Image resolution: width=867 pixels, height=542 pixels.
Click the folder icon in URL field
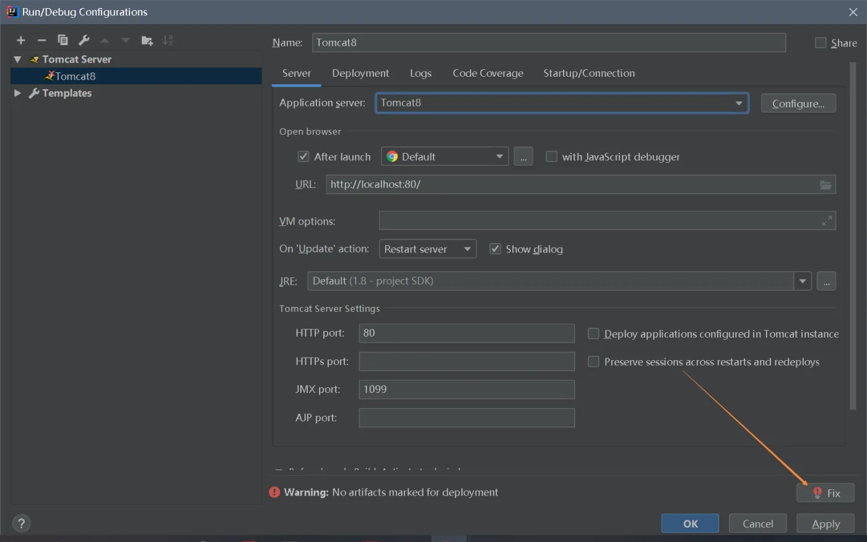[826, 184]
